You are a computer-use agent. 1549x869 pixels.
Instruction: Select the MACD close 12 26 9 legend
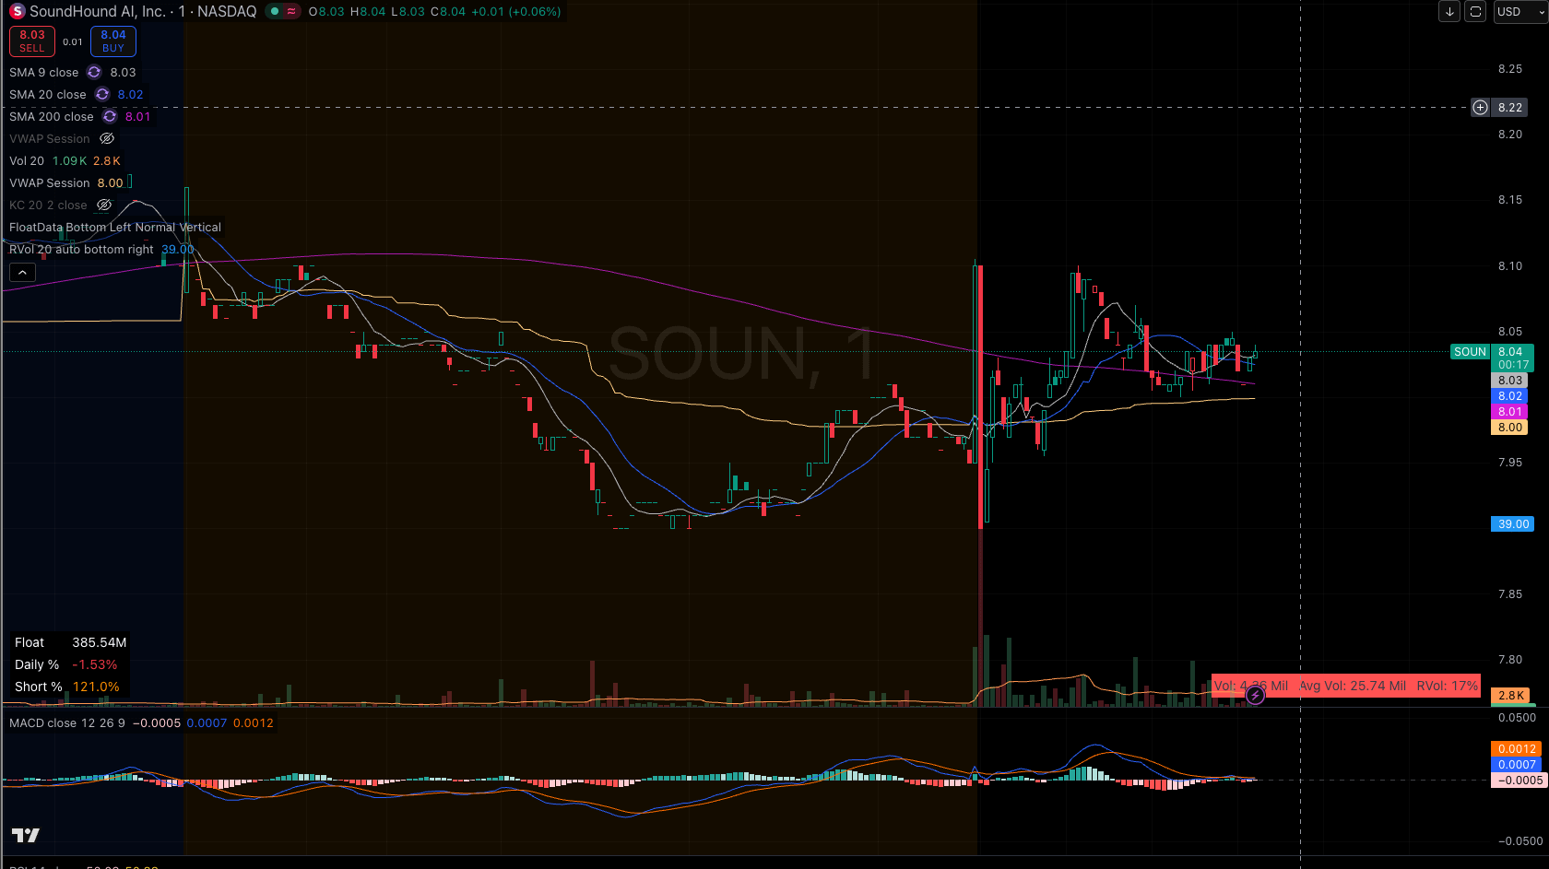(66, 723)
